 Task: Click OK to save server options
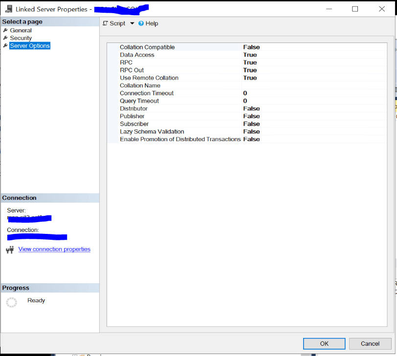tap(324, 343)
